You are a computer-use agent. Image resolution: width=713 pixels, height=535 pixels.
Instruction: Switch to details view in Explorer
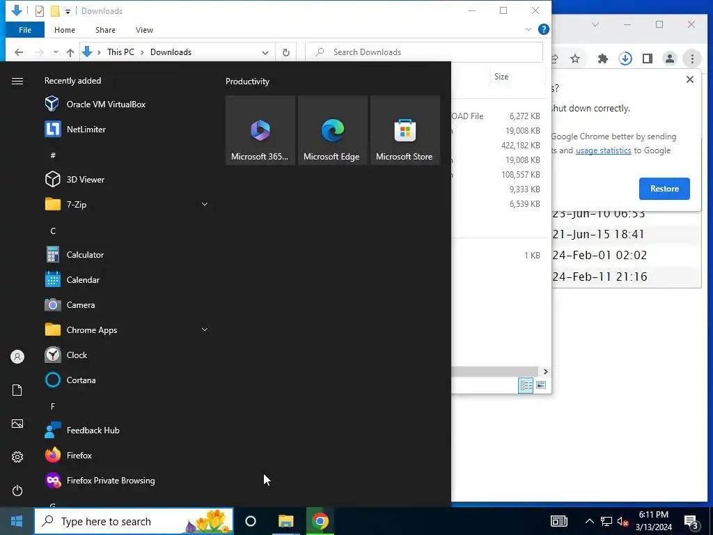pos(526,385)
